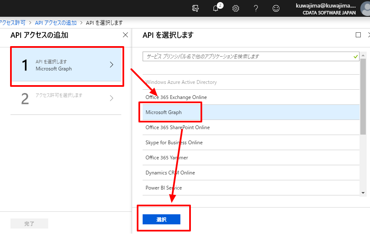Go to アクセス許可 breadcrumb link
Image resolution: width=370 pixels, height=234 pixels.
pyautogui.click(x=13, y=23)
